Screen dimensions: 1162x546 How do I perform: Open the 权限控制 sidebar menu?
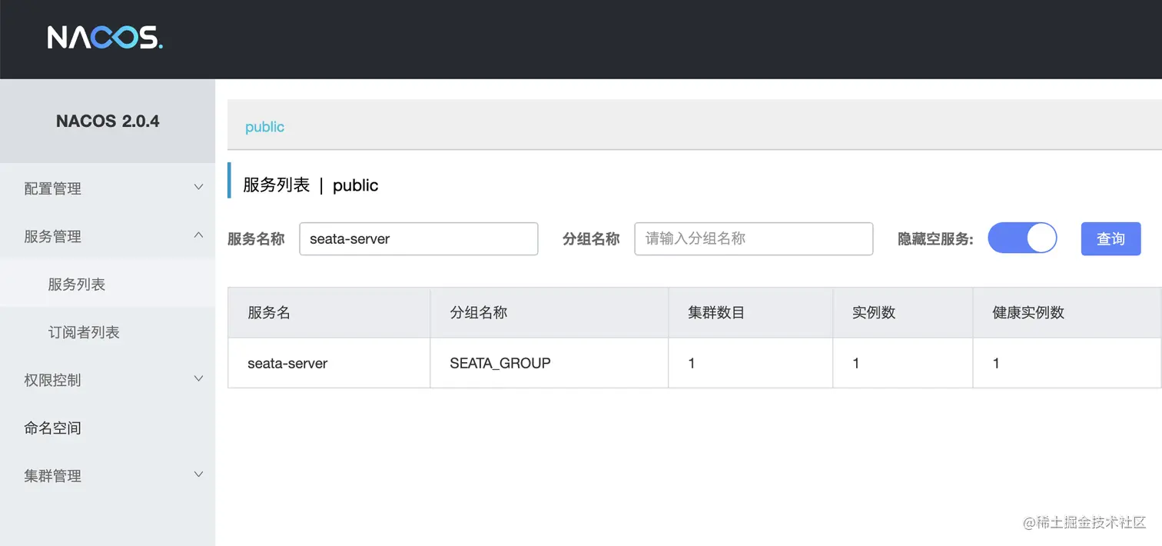[x=108, y=380]
